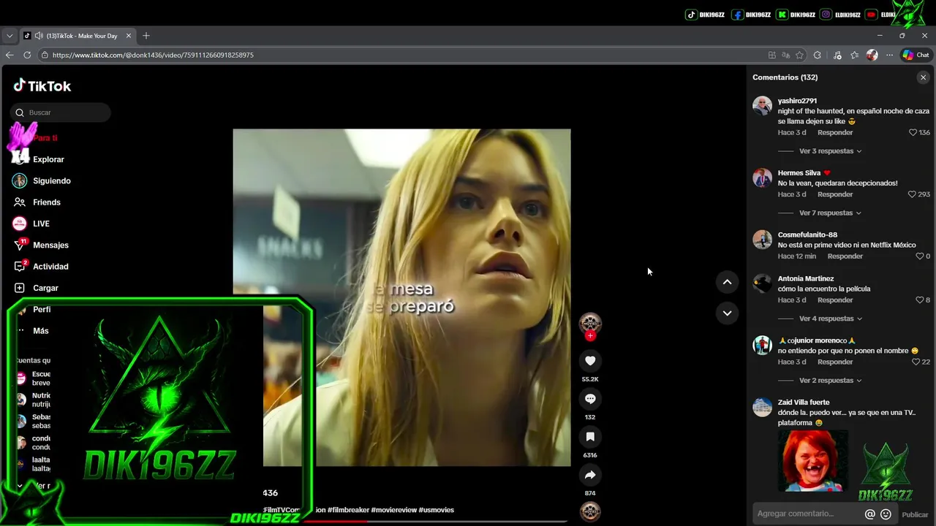Open the Settings and more ellipsis menu
Image resolution: width=936 pixels, height=526 pixels.
pos(889,55)
